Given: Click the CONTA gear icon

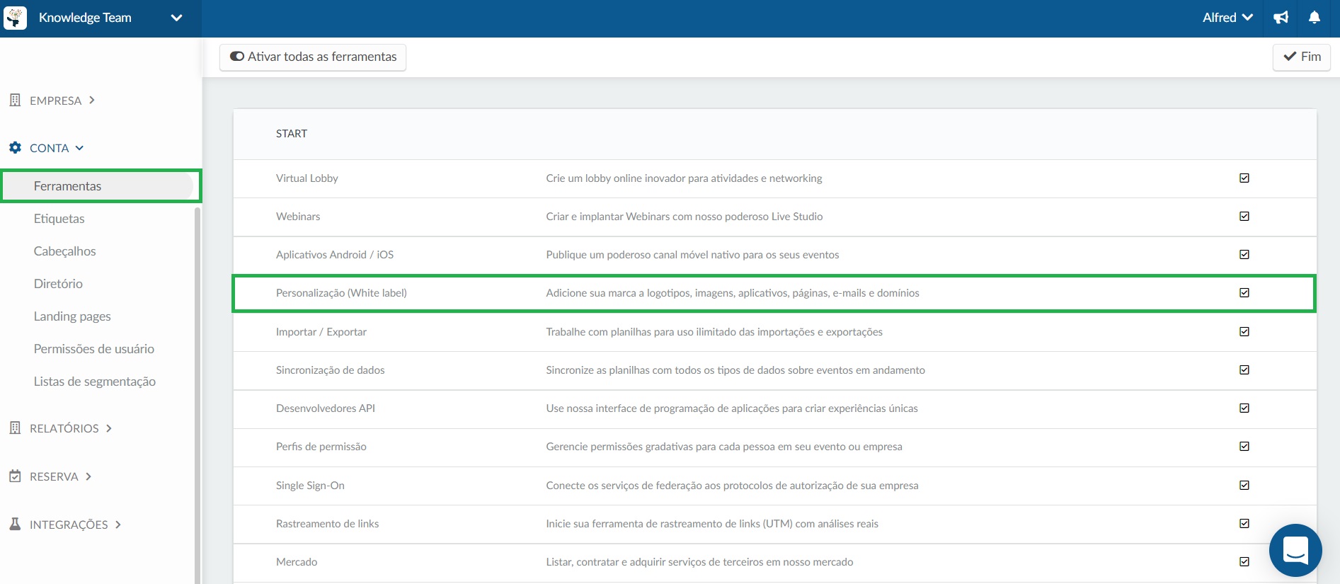Looking at the screenshot, I should coord(15,147).
